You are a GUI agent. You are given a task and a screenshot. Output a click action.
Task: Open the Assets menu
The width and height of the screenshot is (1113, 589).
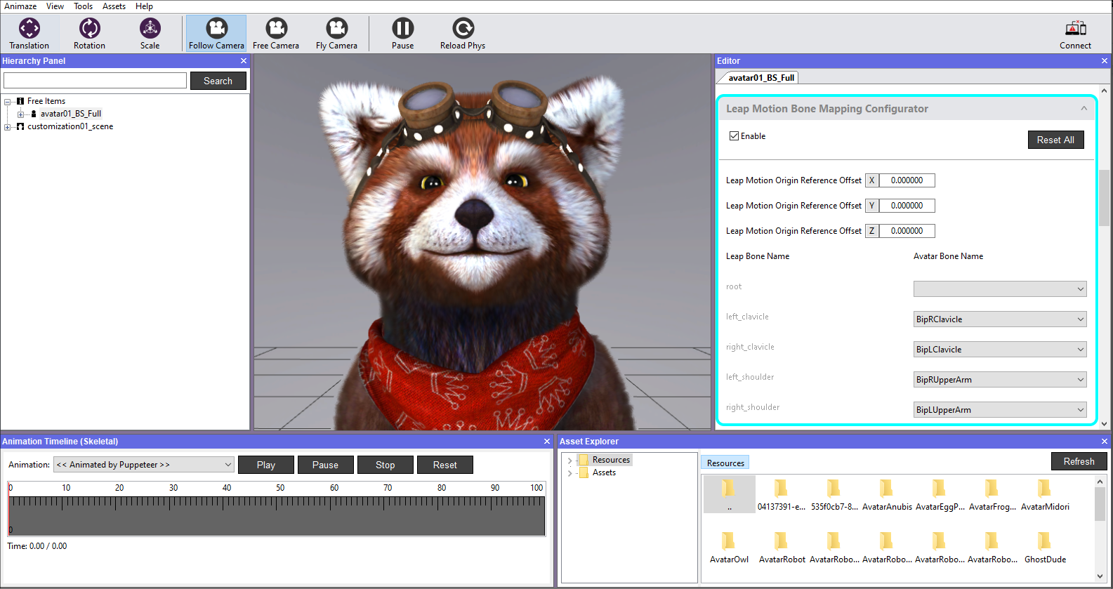point(114,6)
